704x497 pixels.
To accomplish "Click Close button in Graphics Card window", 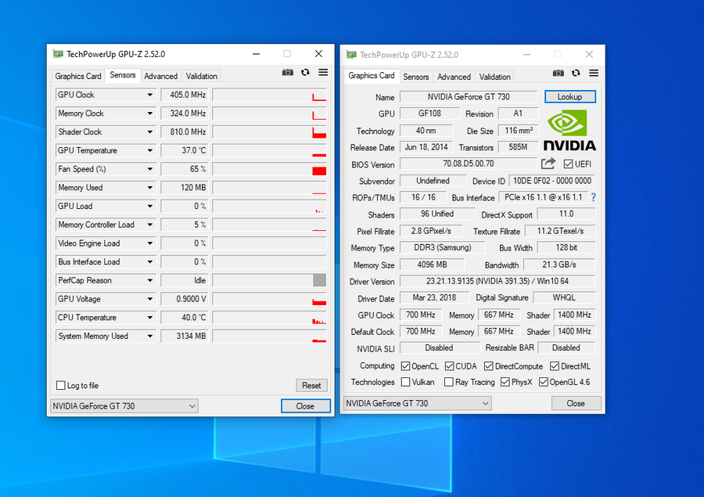I will coord(576,403).
